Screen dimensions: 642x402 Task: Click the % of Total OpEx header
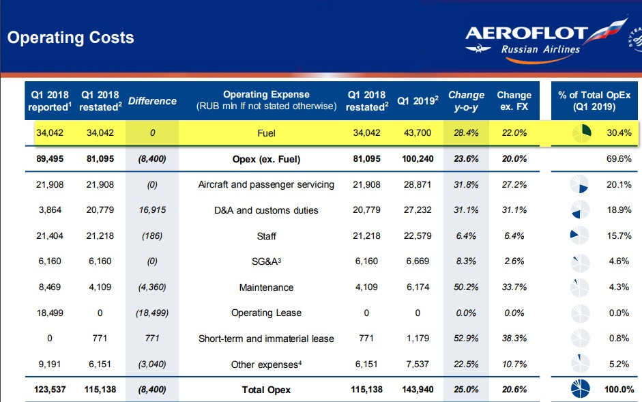click(x=594, y=101)
